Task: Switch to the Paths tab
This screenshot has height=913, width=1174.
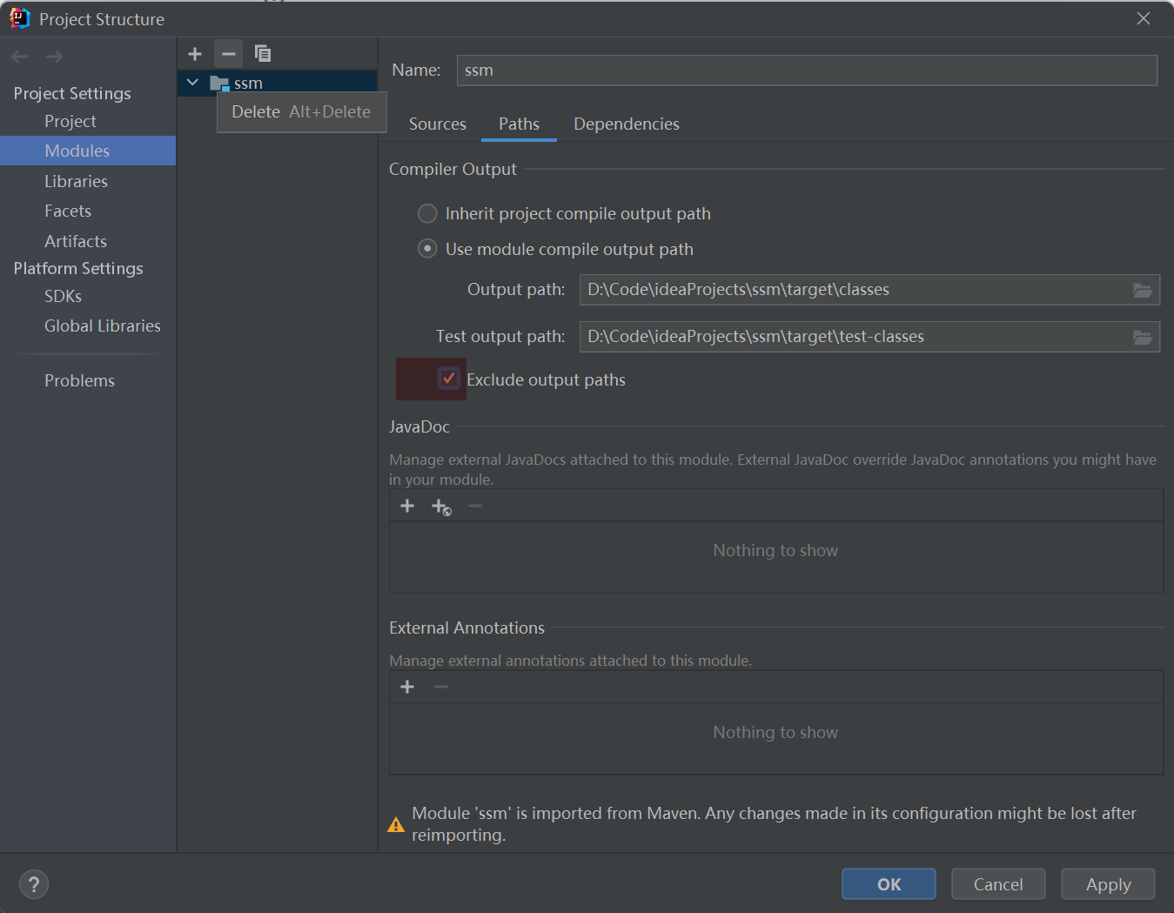Action: click(x=520, y=124)
